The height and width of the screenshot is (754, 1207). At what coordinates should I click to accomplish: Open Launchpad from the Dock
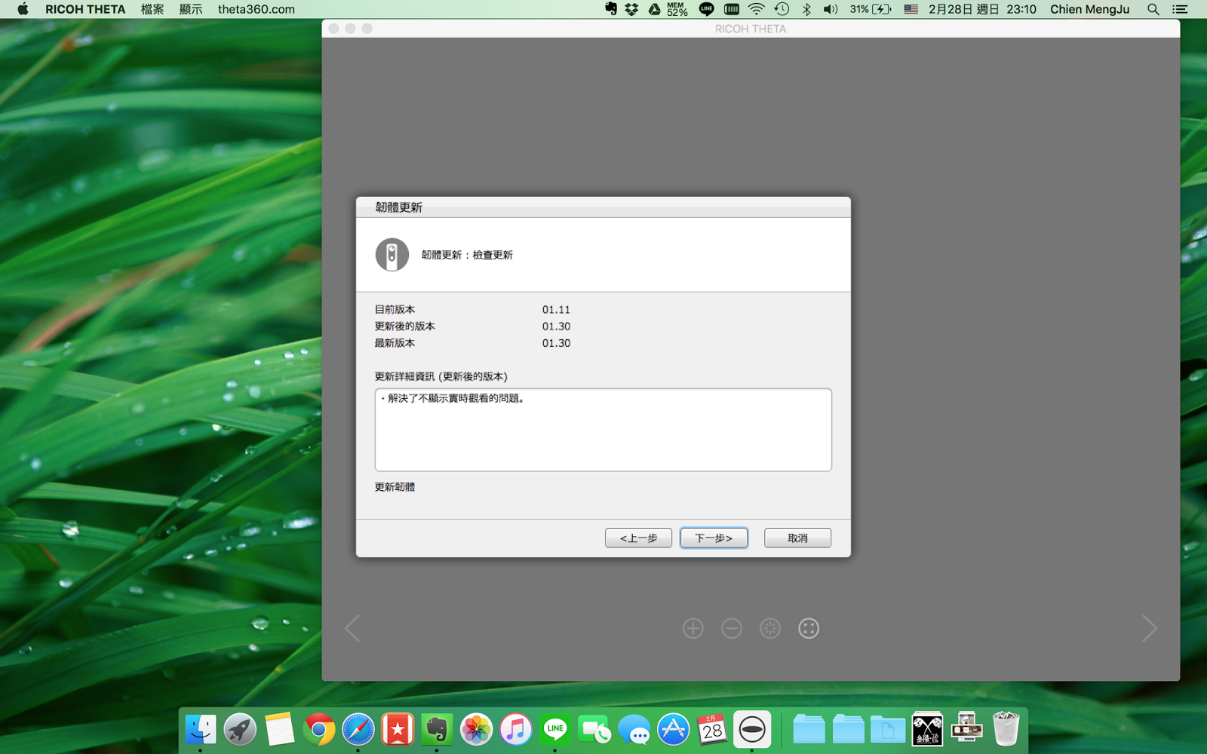(240, 729)
